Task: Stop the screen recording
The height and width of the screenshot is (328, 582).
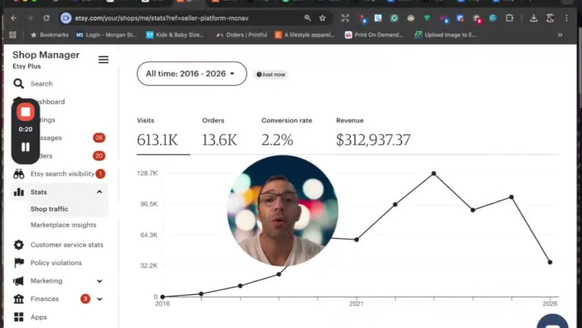Action: 25,112
